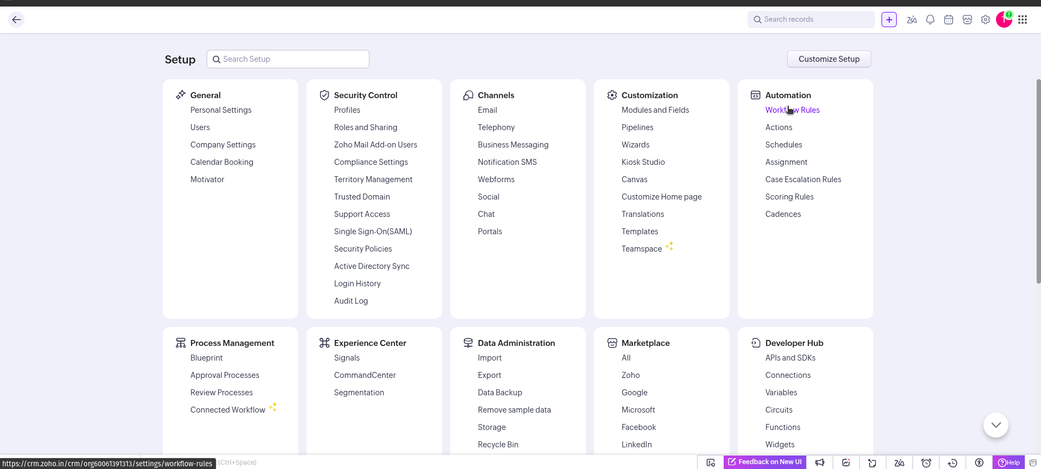Open reminders alarm clock icon
Screen dimensions: 1041x469
926,462
